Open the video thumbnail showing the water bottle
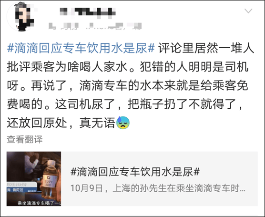265x217 pixels. point(34,179)
